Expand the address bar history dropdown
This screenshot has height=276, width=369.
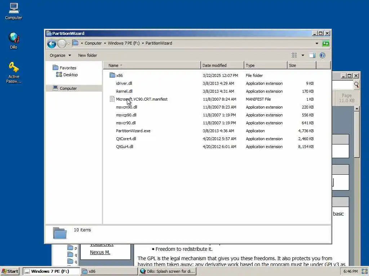(317, 43)
